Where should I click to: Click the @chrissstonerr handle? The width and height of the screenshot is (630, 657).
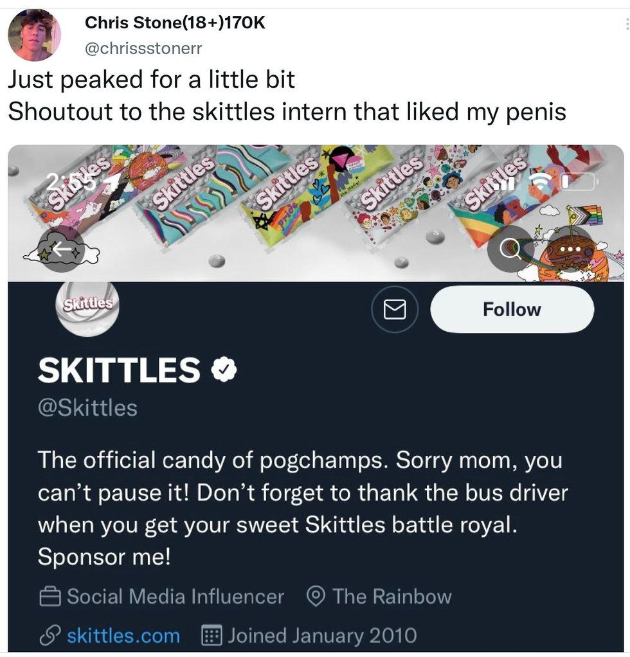coord(143,48)
